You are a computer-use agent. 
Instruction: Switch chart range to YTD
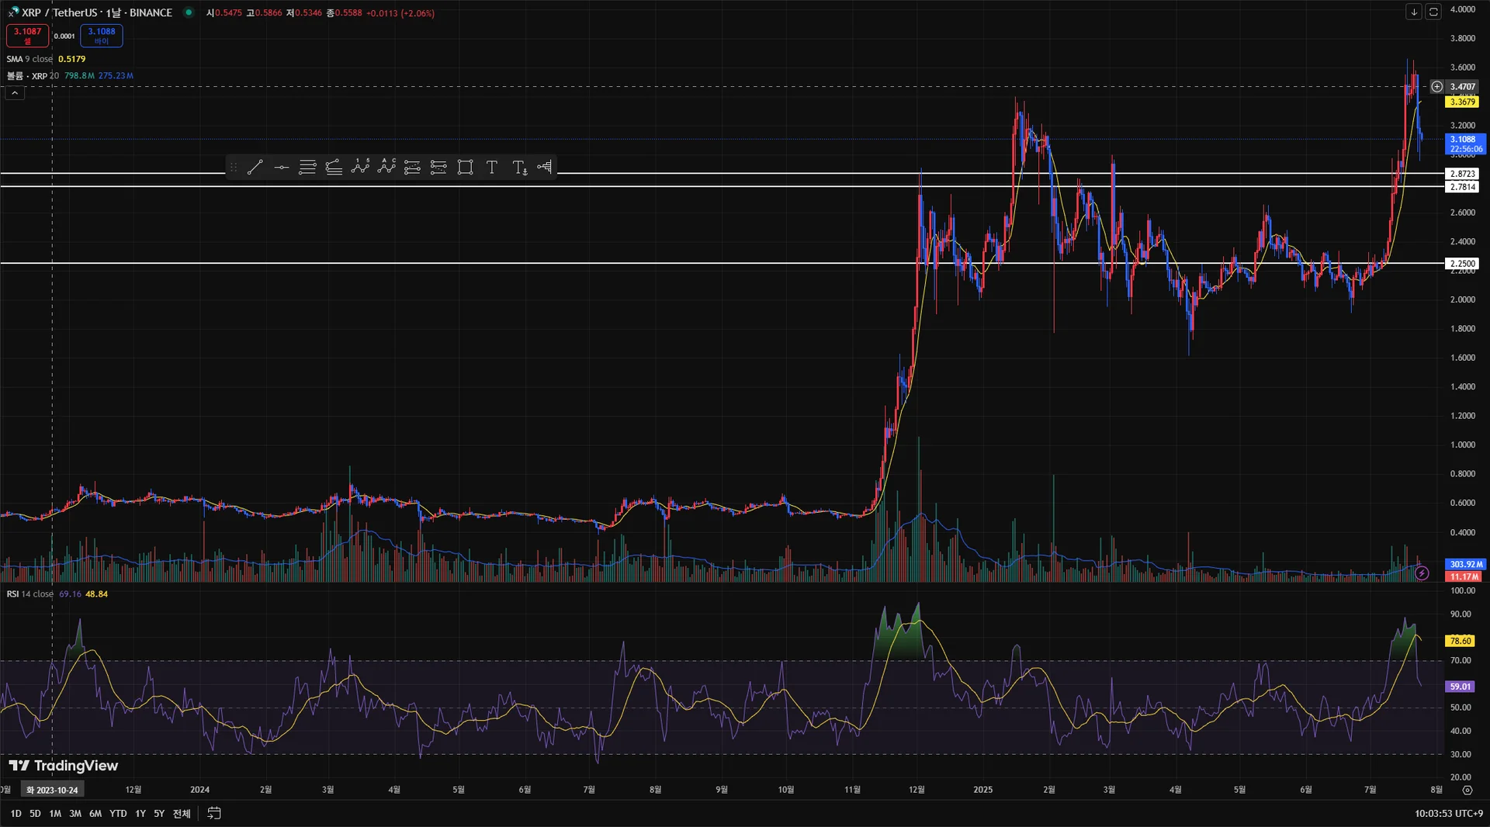tap(118, 813)
